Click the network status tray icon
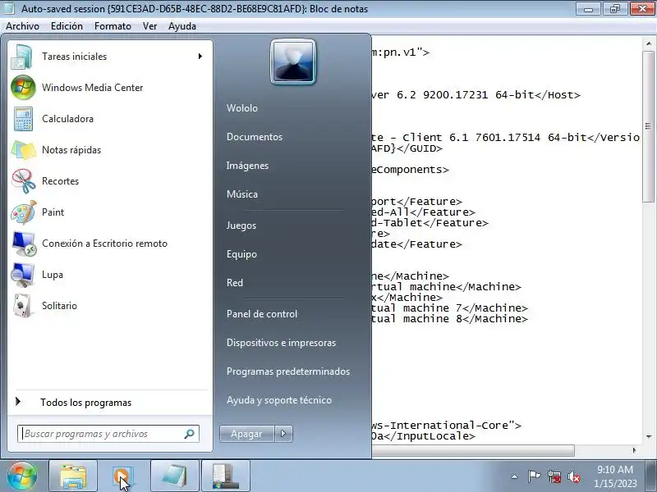This screenshot has width=657, height=492. 554,476
